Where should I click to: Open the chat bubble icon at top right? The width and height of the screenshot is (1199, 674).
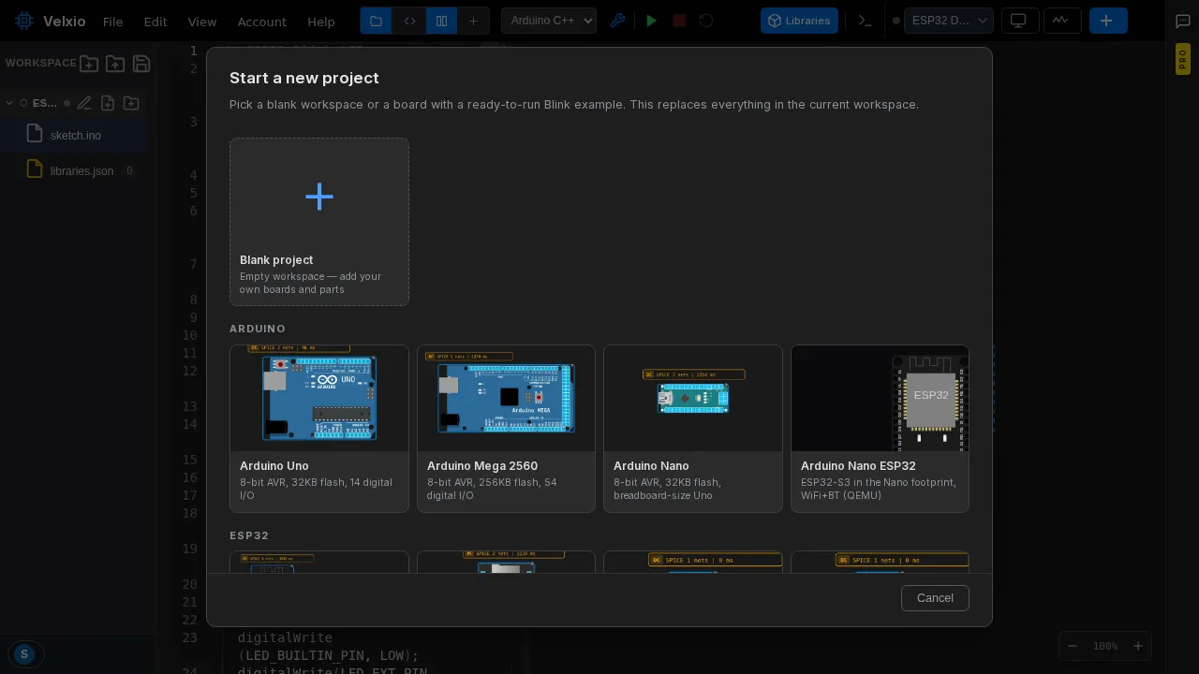tap(1183, 22)
